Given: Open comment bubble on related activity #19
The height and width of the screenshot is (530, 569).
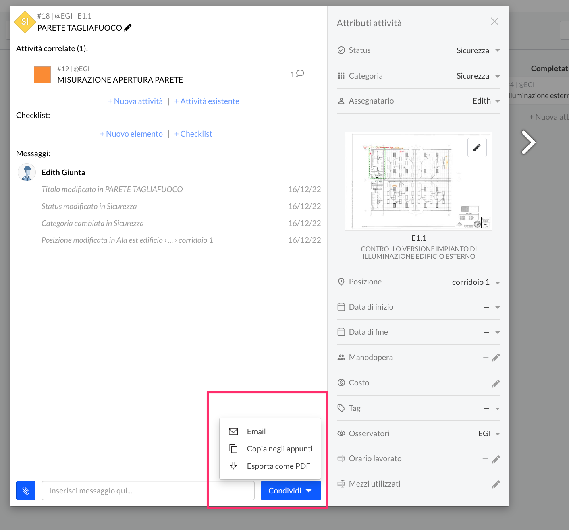Looking at the screenshot, I should tap(300, 73).
